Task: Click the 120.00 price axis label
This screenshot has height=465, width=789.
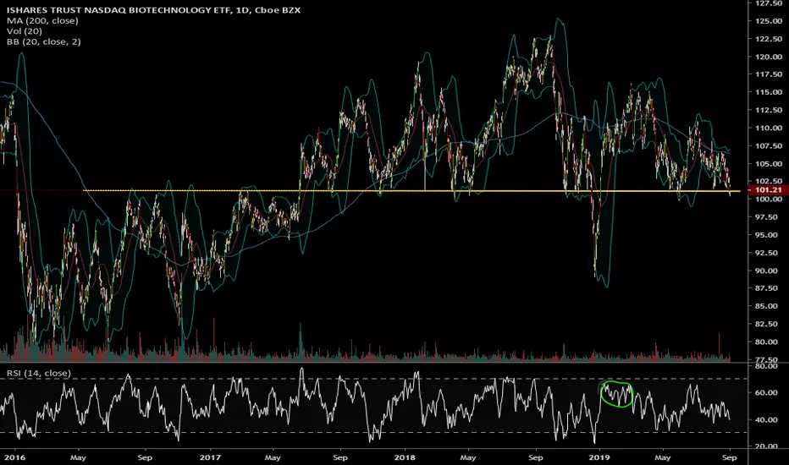Action: point(768,57)
